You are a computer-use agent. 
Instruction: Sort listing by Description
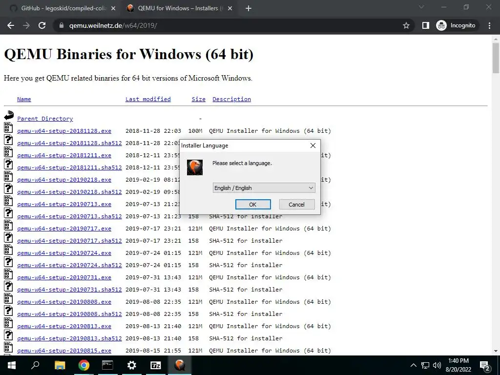point(231,99)
